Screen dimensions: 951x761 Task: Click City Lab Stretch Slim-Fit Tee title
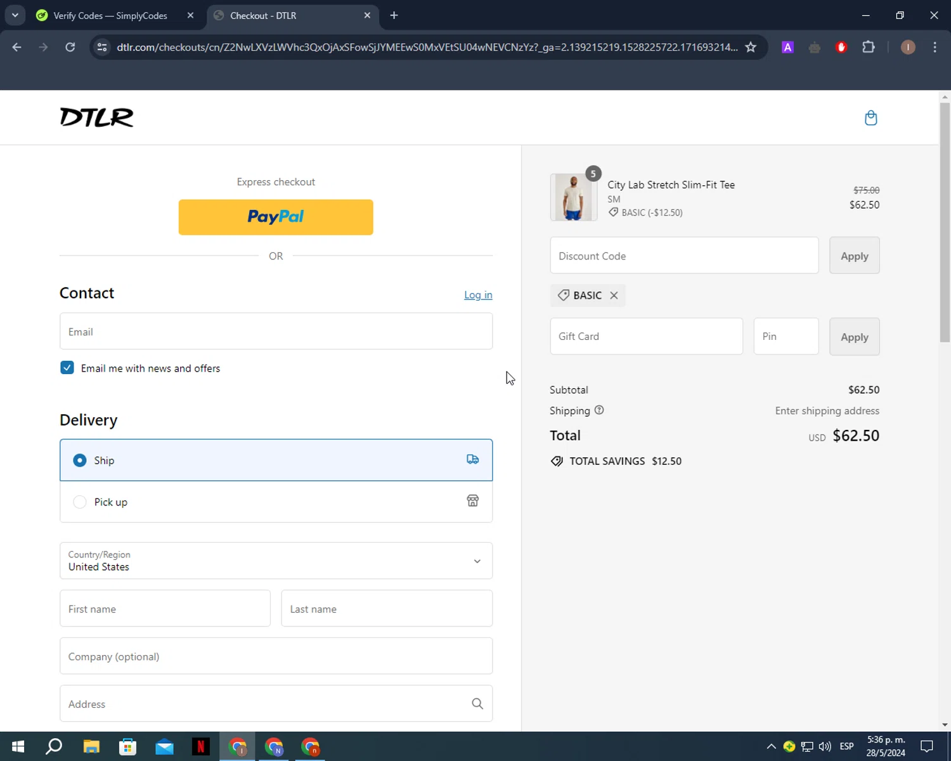click(671, 185)
